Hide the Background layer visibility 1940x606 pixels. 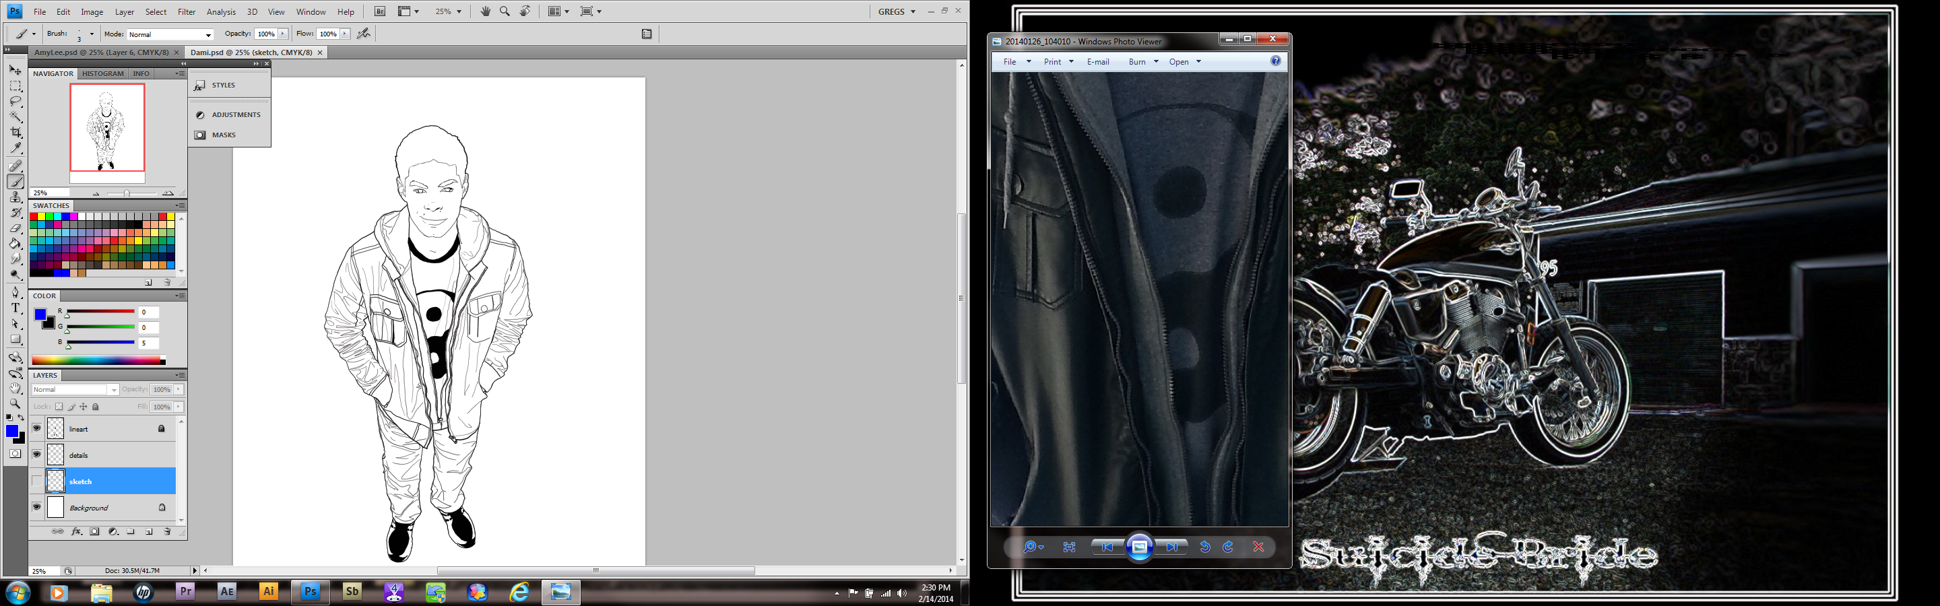click(36, 508)
